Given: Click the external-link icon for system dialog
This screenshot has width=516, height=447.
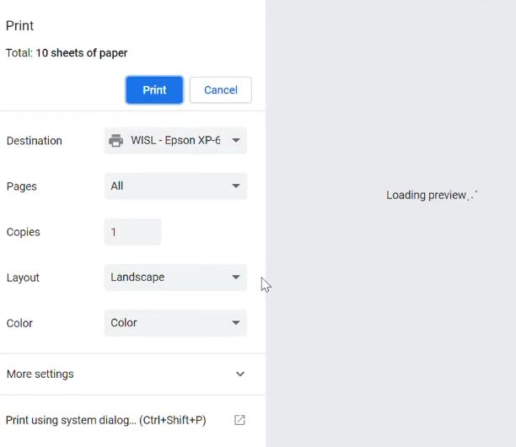Looking at the screenshot, I should pyautogui.click(x=239, y=420).
